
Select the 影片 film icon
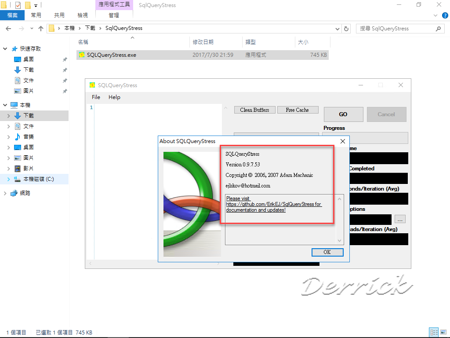[18, 169]
